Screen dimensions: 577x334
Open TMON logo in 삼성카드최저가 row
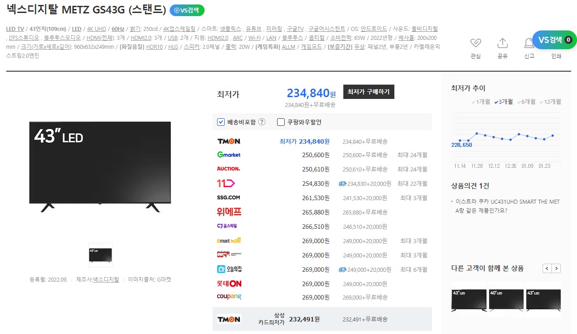click(x=229, y=319)
